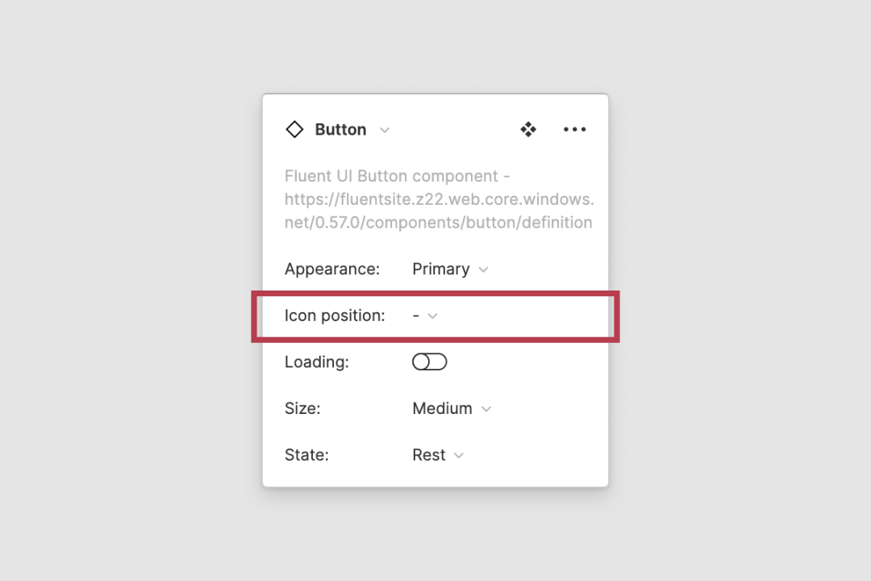Open the three-dots more options menu
871x581 pixels.
tap(574, 130)
